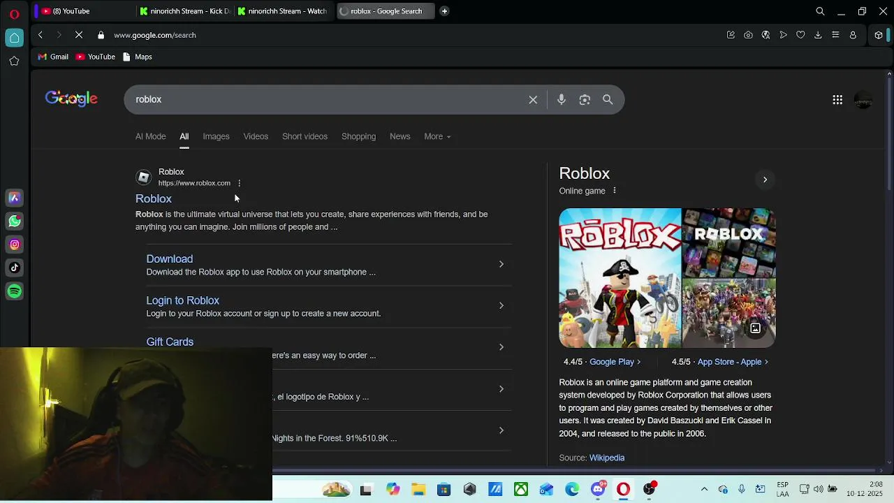This screenshot has width=894, height=503.
Task: Select AI Mode search tab
Action: pos(151,136)
